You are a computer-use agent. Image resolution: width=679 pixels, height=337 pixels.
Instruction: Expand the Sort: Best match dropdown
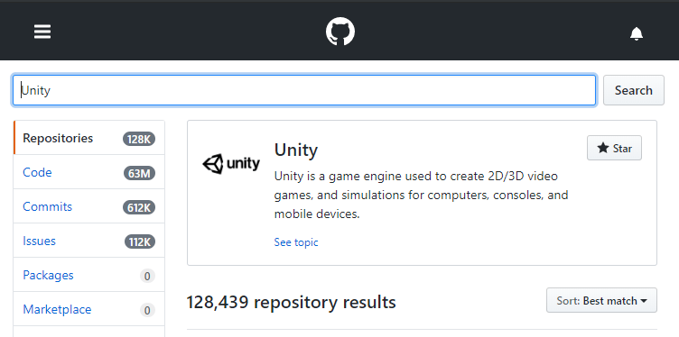click(x=601, y=300)
